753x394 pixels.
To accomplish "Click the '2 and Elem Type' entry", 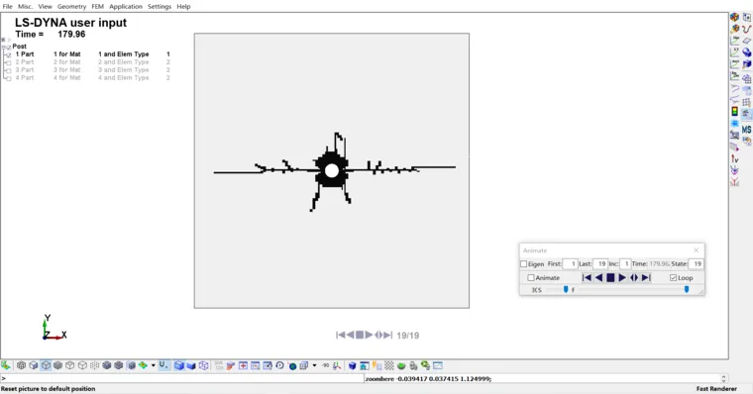I will (124, 62).
